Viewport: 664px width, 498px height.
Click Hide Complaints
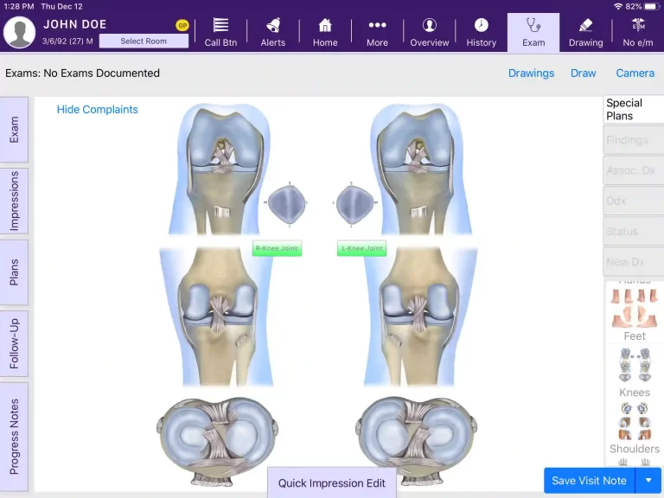click(98, 110)
